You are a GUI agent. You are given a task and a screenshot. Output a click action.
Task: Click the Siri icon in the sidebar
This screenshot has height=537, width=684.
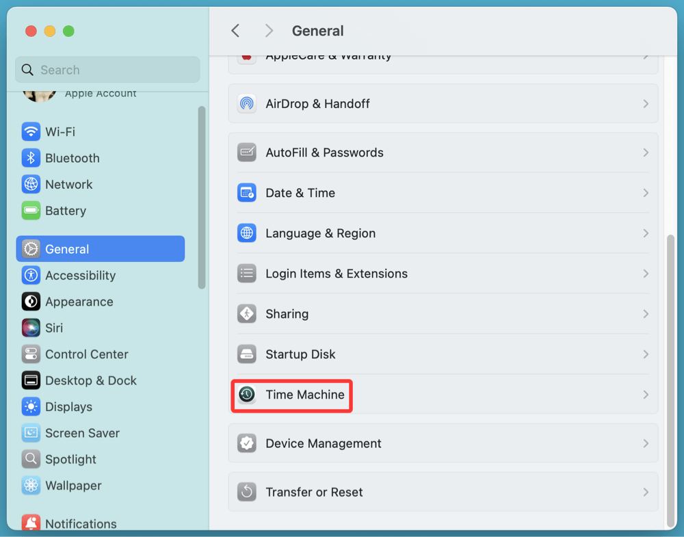(31, 328)
